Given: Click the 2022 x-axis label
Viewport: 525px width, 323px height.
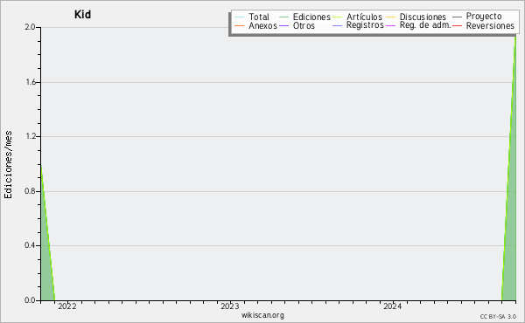Looking at the screenshot, I should click(67, 306).
